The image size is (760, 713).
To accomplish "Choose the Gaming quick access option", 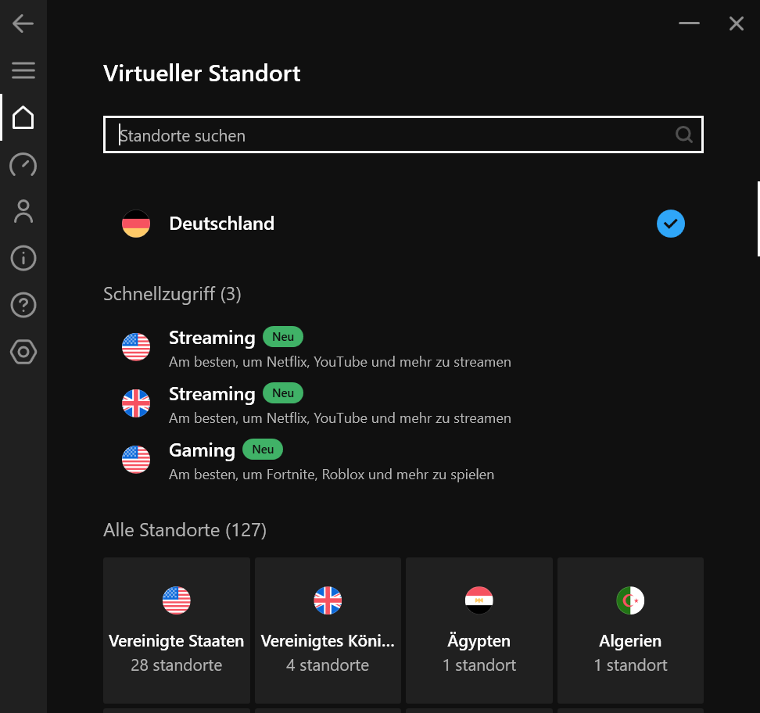I will 403,460.
